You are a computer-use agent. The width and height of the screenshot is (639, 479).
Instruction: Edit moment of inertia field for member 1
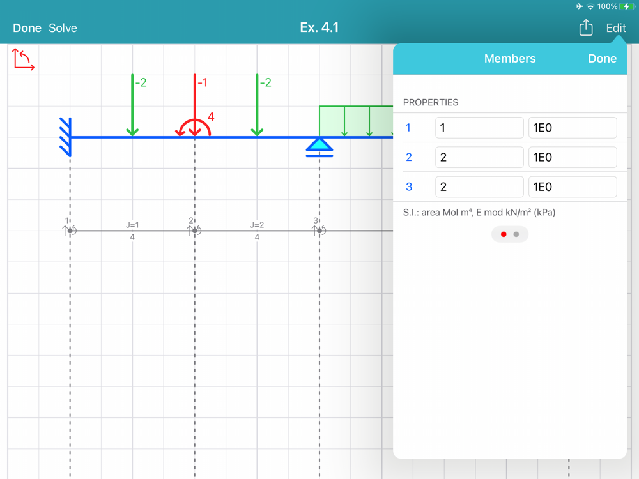coord(479,128)
